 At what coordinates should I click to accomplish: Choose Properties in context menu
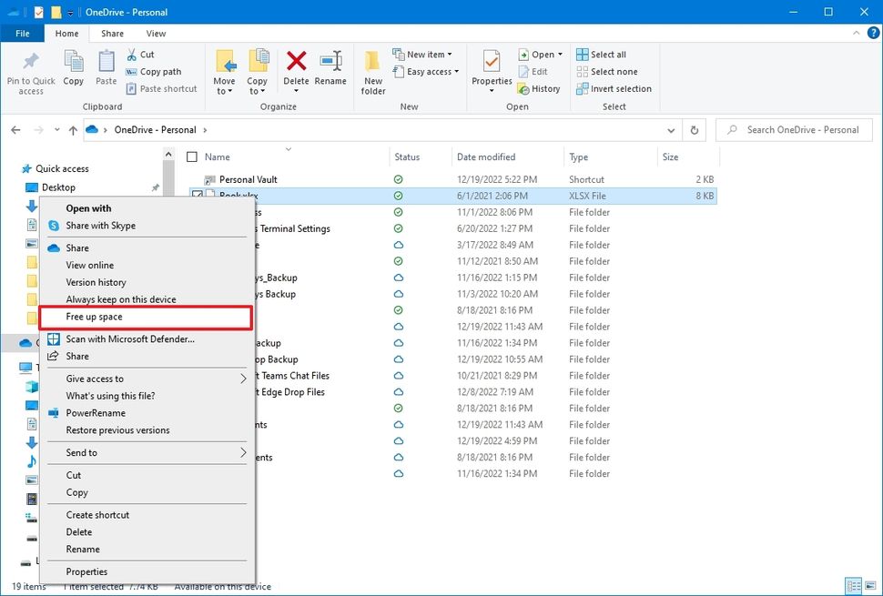coord(86,571)
